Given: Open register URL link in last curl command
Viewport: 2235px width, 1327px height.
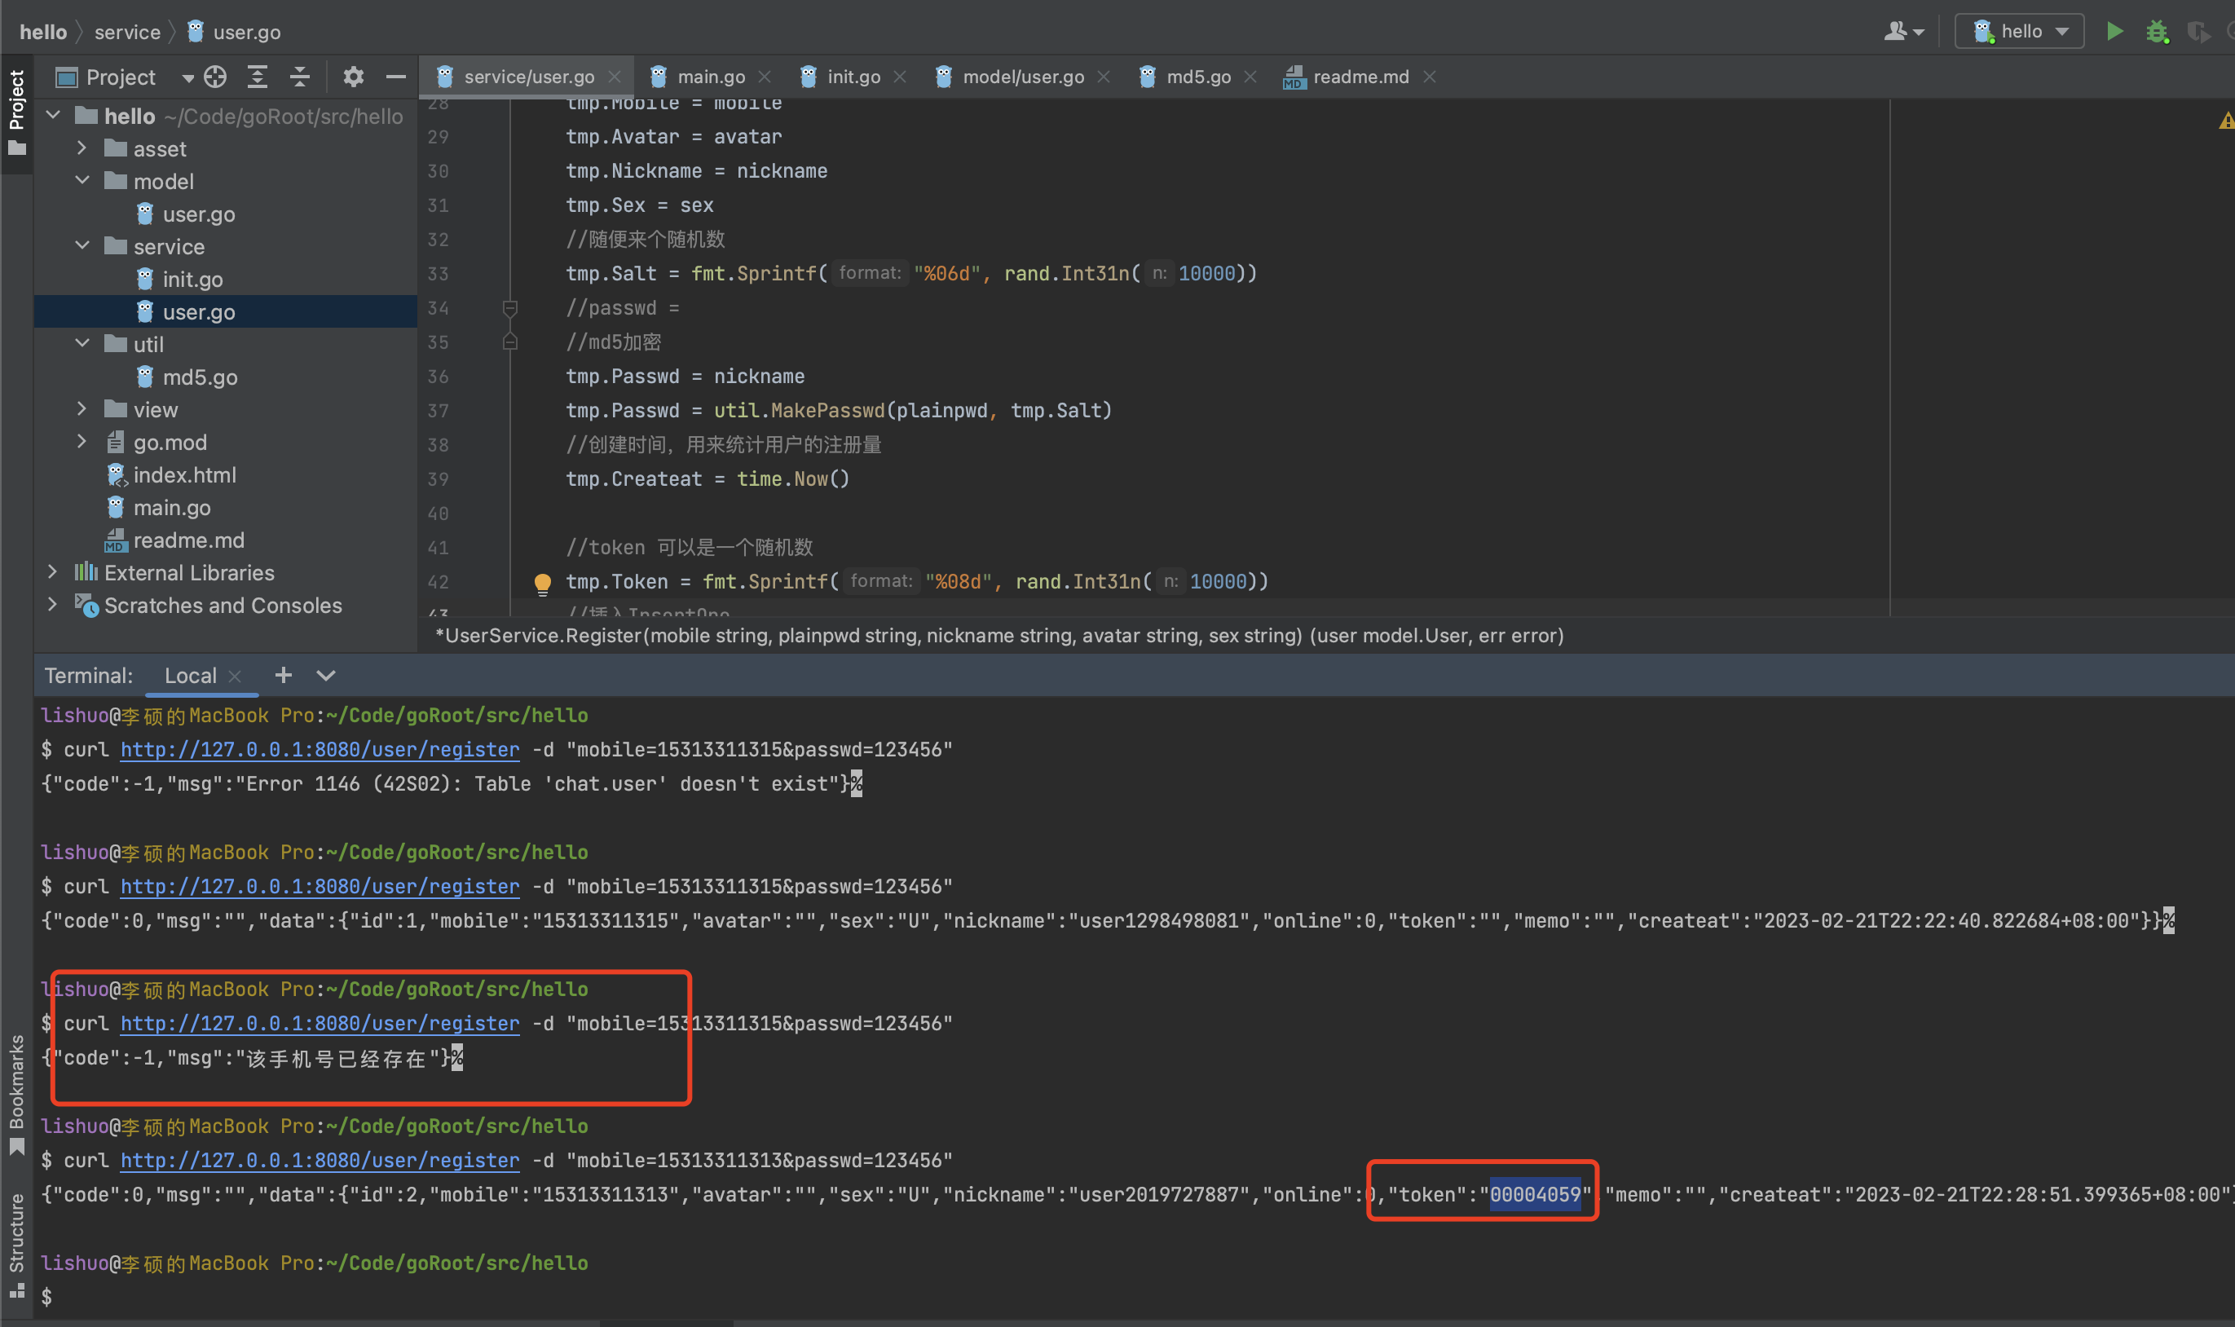Looking at the screenshot, I should [x=320, y=1161].
